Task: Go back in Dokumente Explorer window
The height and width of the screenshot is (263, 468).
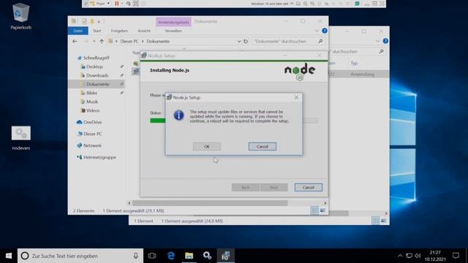Action: [75, 41]
